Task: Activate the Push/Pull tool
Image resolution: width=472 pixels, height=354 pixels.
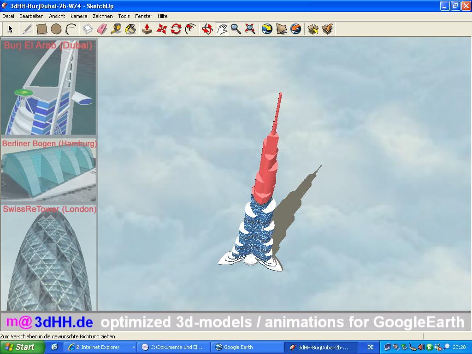Action: [147, 29]
